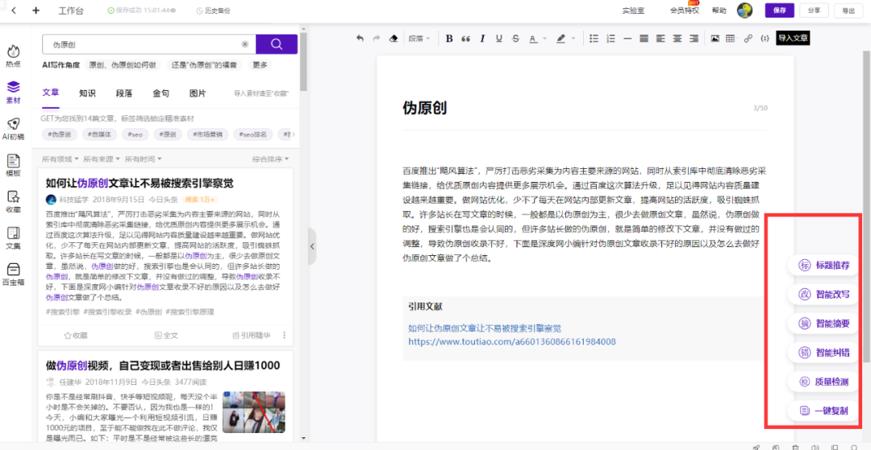Switch to the 知识 tab
The width and height of the screenshot is (871, 450).
tap(87, 93)
